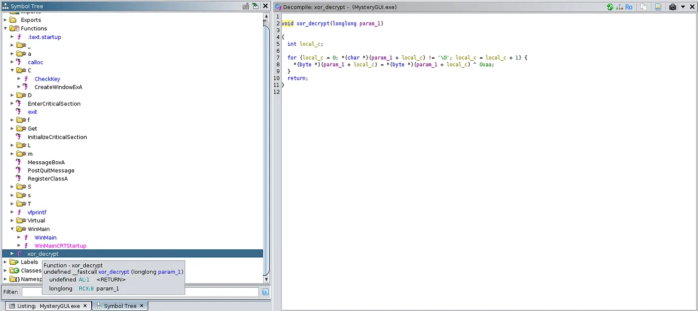
Task: Select the CheckKey function in the tree
Action: pyautogui.click(x=47, y=79)
